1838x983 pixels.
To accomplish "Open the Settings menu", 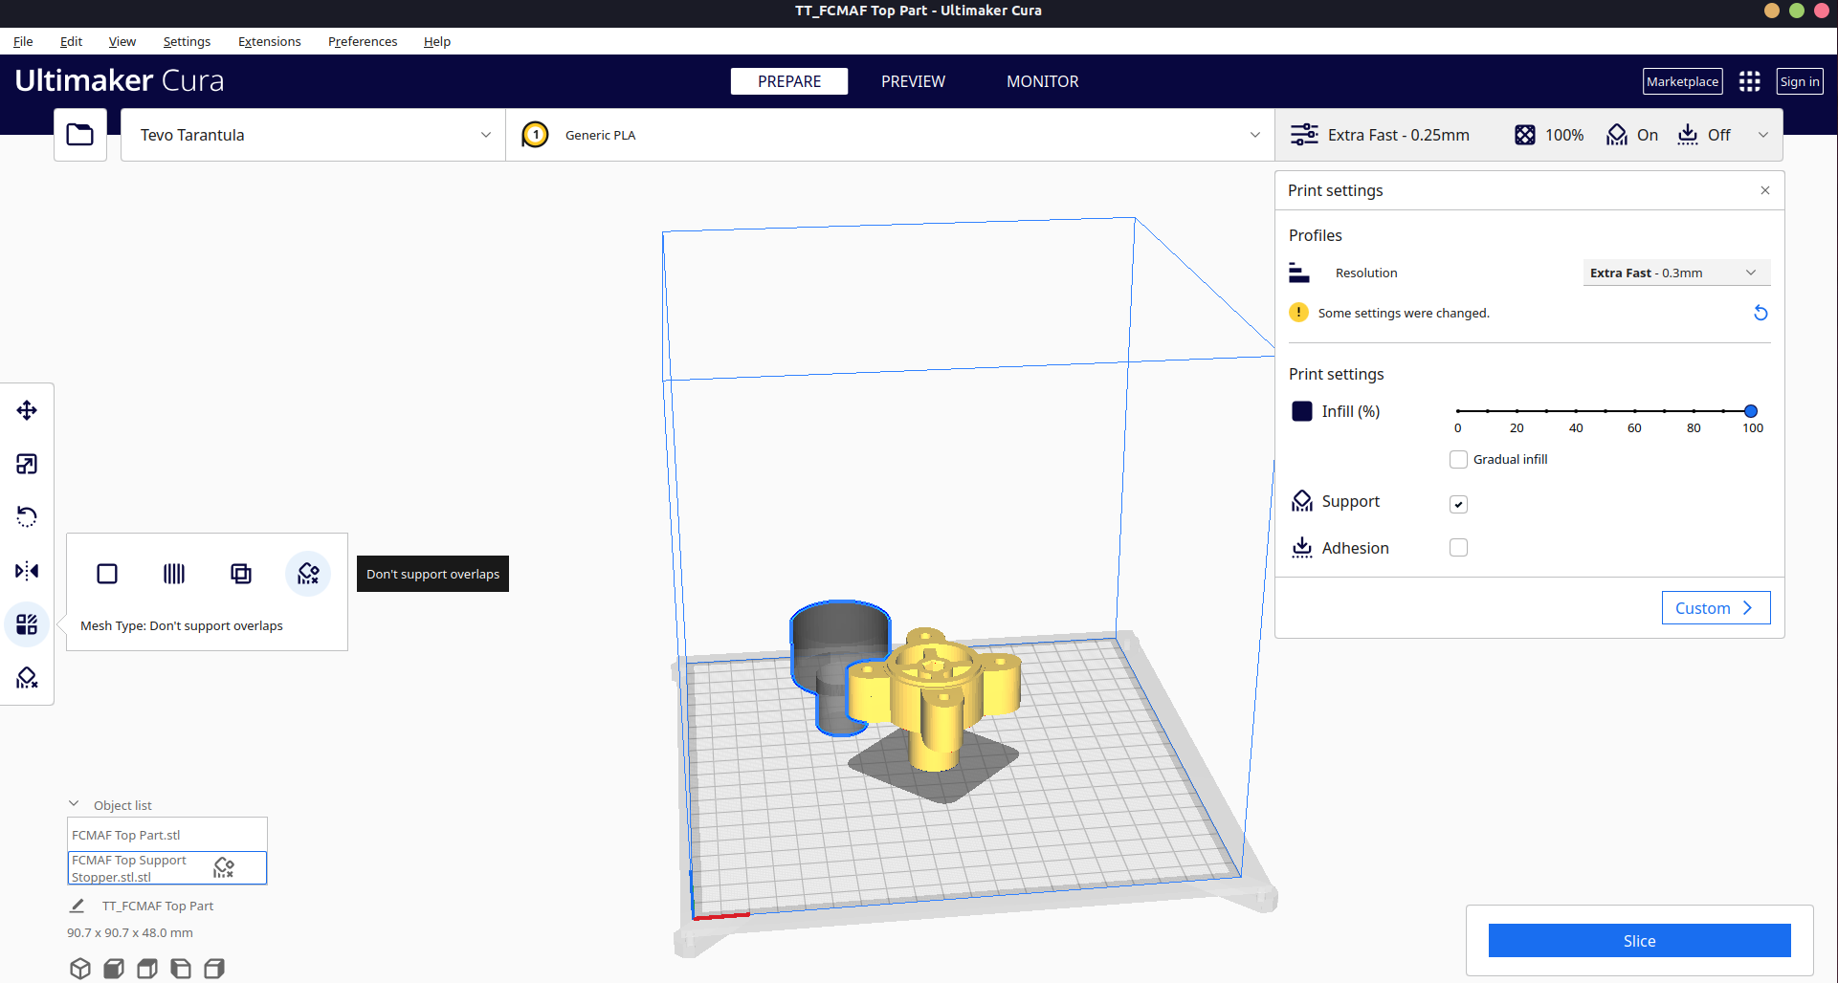I will 187,41.
